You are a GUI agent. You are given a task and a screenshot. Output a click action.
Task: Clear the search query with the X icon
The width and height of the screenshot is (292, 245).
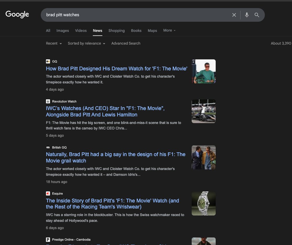coord(234,15)
